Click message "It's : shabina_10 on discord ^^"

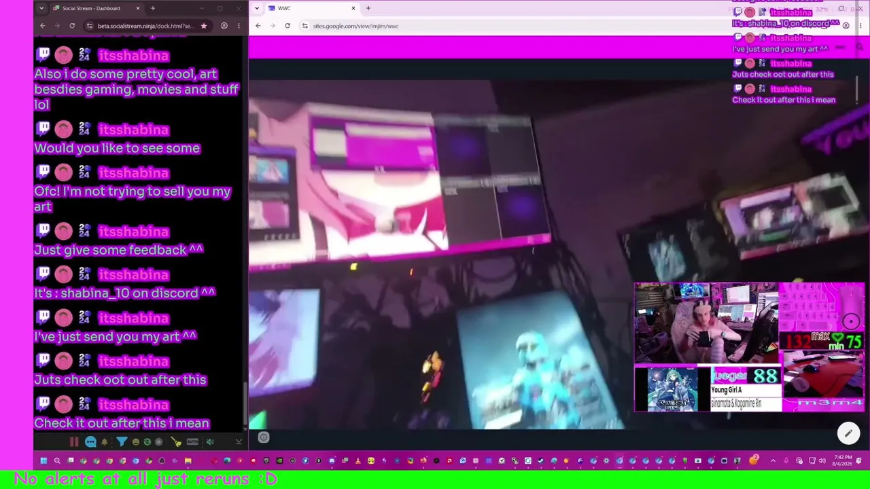tap(124, 293)
